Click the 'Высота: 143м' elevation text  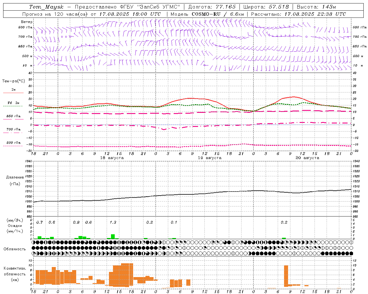(x=316, y=7)
